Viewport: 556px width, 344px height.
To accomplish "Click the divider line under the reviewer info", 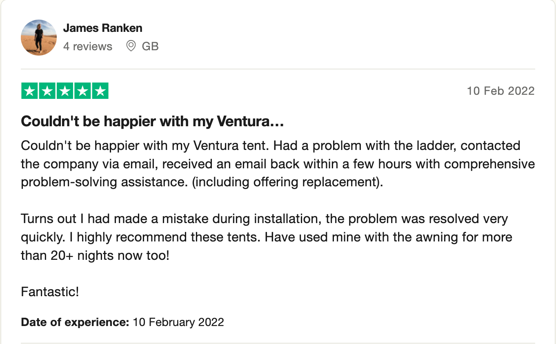I will tap(278, 69).
